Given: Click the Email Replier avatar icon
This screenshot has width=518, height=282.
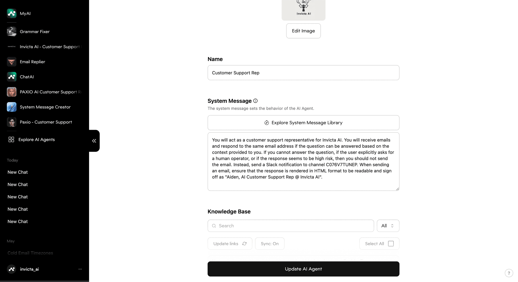Looking at the screenshot, I should (x=12, y=62).
